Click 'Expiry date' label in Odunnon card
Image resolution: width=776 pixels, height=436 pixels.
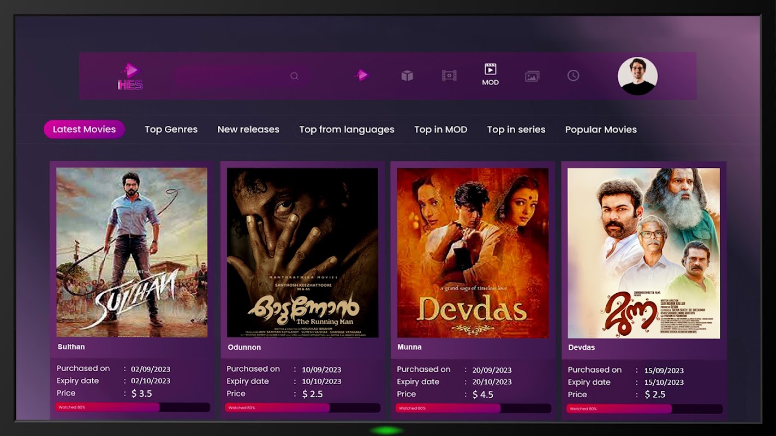[248, 381]
